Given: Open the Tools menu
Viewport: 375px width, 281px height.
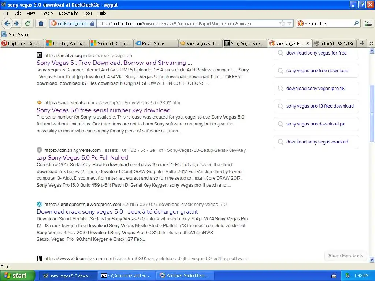Looking at the screenshot, I should point(88,13).
